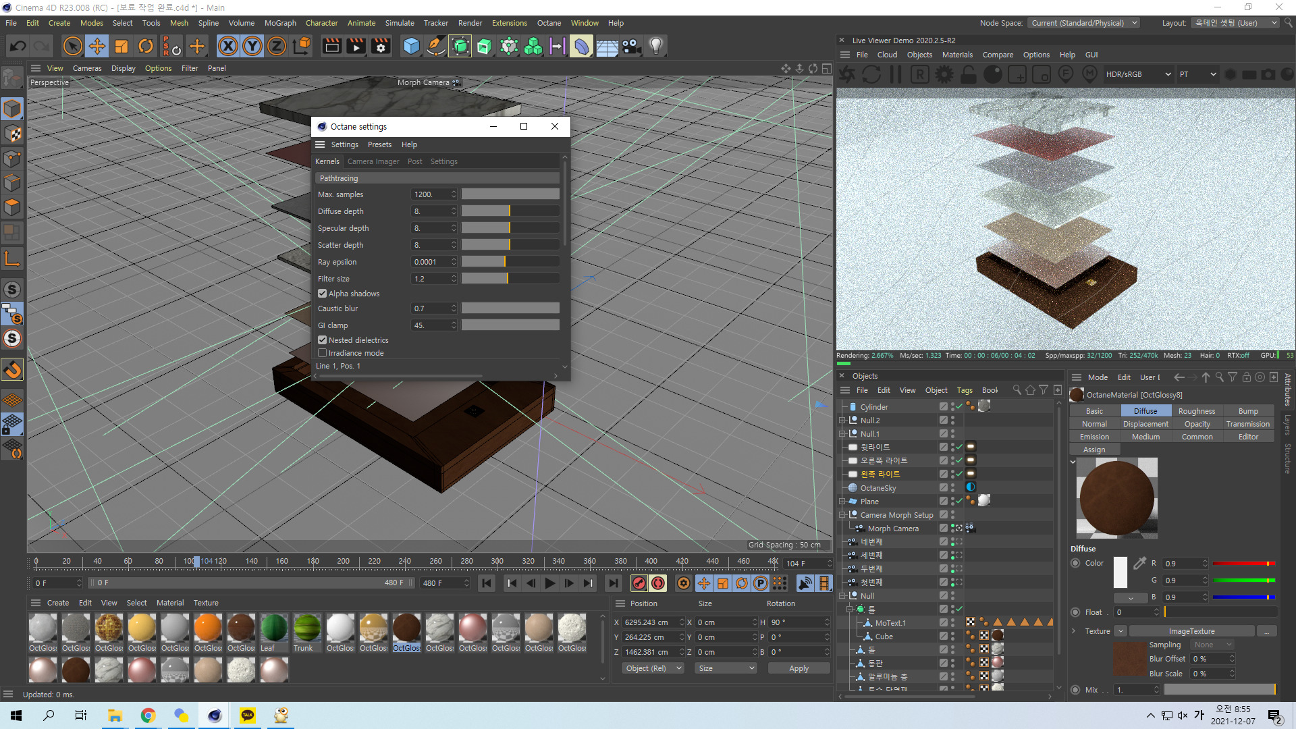Open Object (Rel) coordinate dropdown
Screen dimensions: 1296x729
pos(653,668)
